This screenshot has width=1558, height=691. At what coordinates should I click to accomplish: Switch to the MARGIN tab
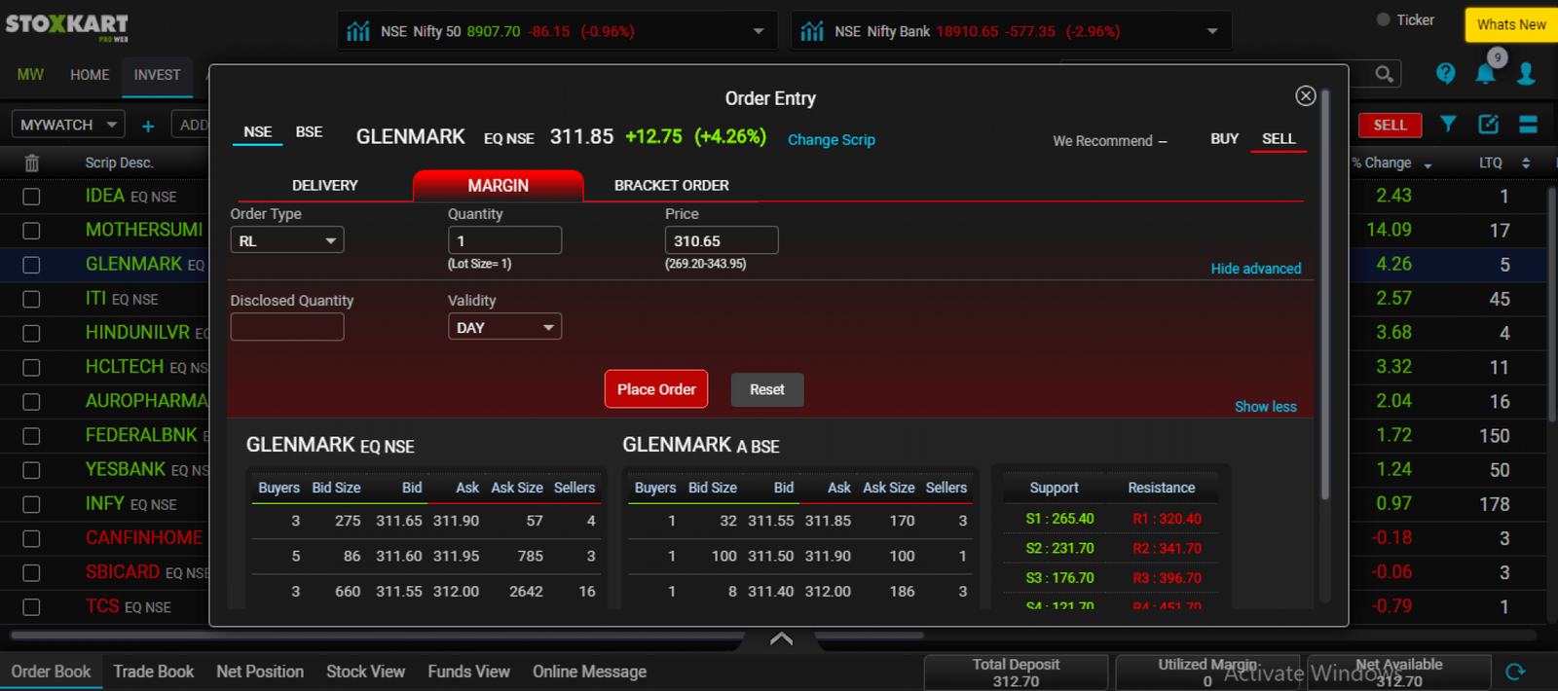498,185
